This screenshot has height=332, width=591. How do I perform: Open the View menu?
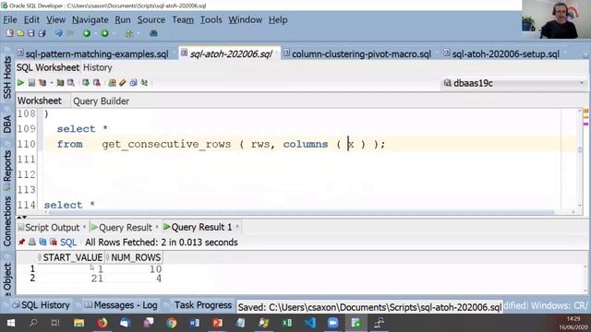55,19
